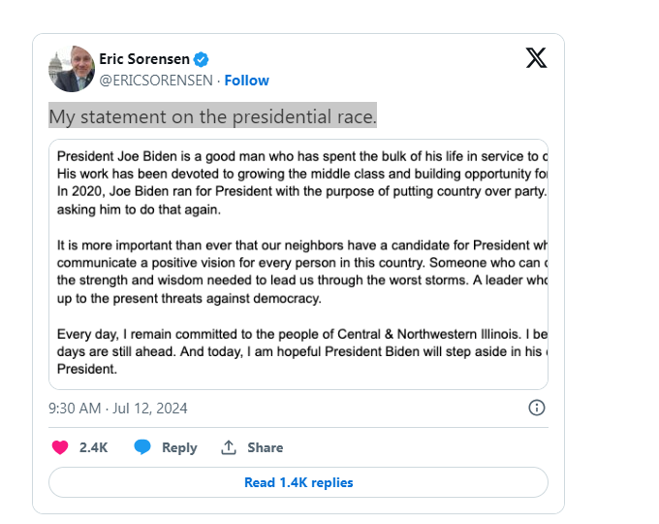Click the X logo in the tweet corner

coord(536,58)
